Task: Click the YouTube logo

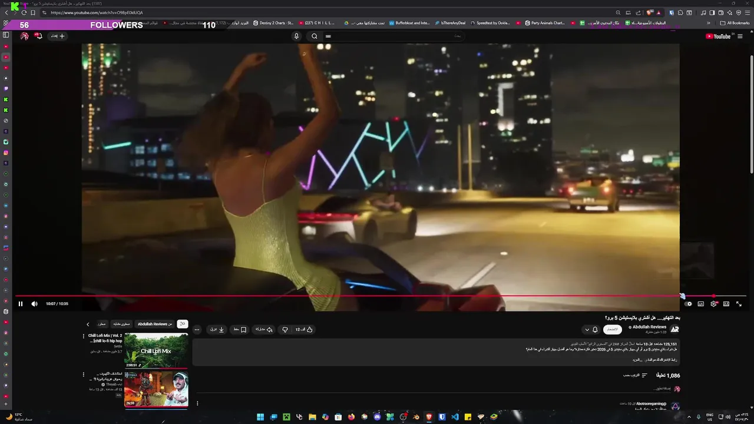Action: coord(718,36)
